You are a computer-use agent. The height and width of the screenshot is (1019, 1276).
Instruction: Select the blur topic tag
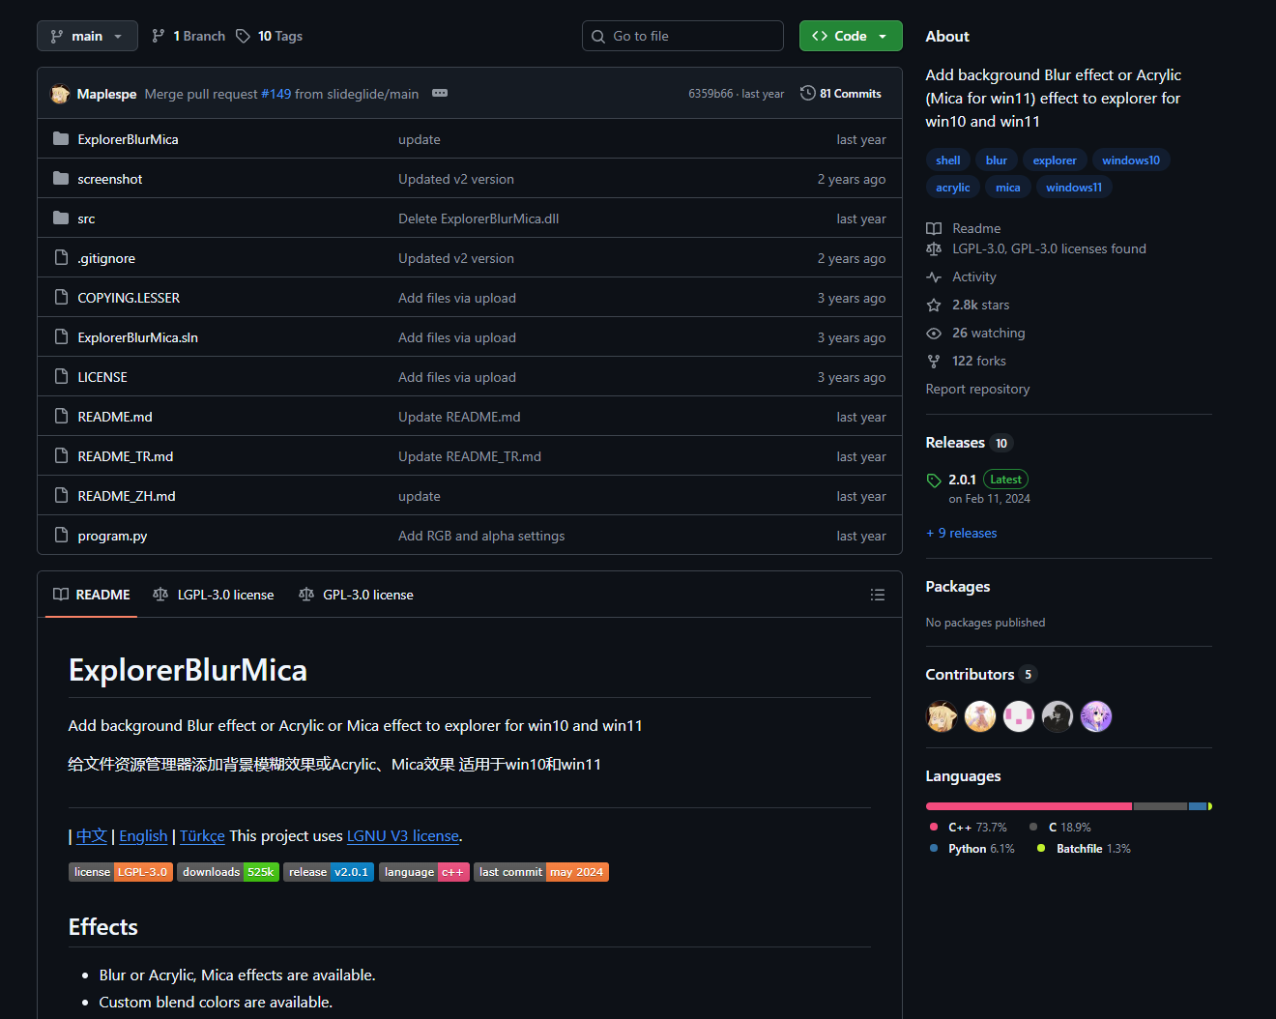[997, 160]
